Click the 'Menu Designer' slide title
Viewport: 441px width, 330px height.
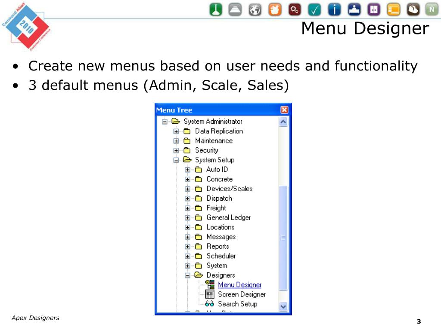365,28
